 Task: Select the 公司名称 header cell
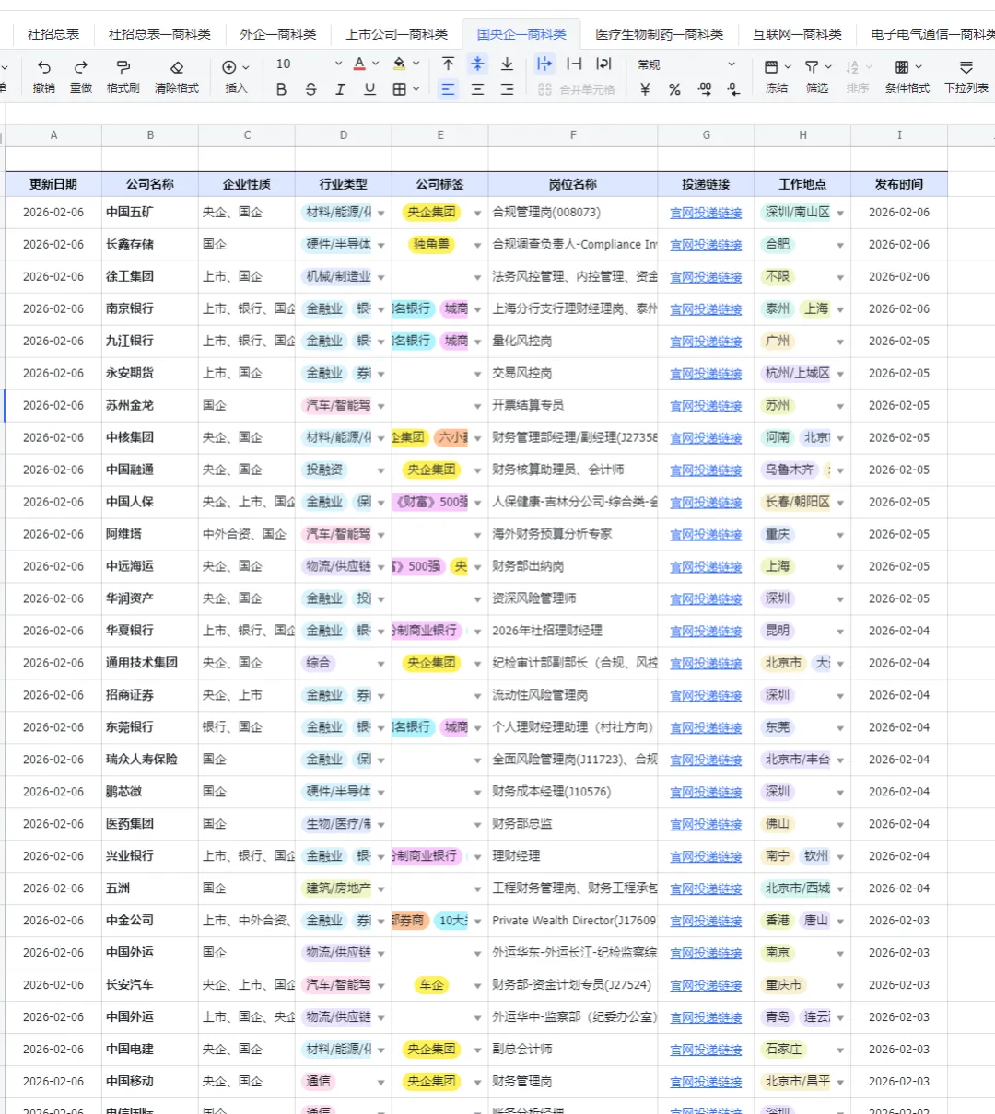150,184
